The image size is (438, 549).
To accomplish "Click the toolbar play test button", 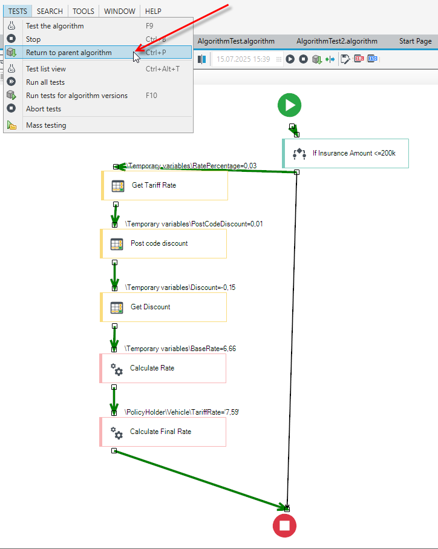I will point(290,59).
